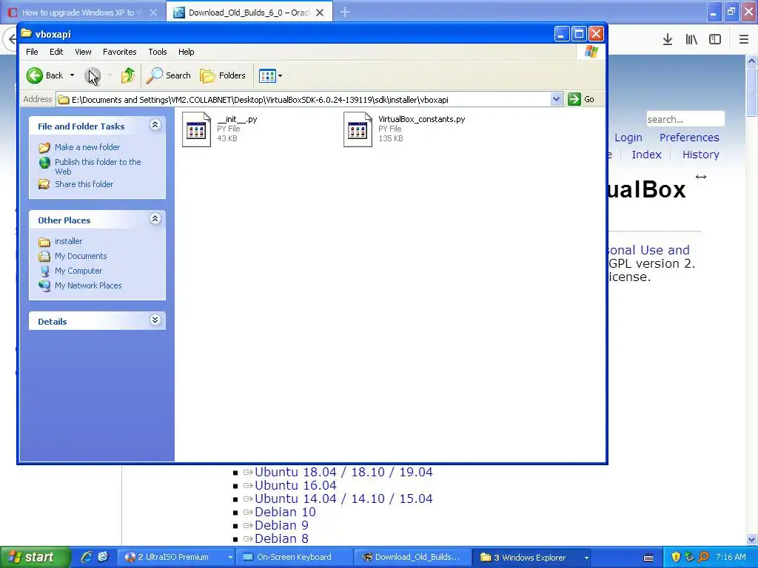Open the Debian 9 download link
Screen dimensions: 758x568
click(x=281, y=525)
